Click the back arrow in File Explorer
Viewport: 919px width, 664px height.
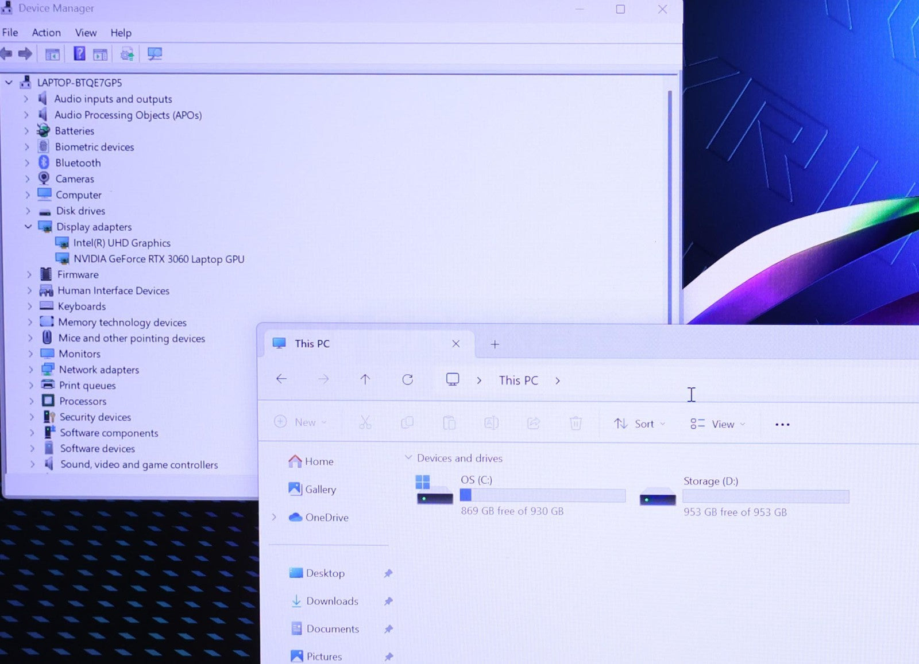coord(281,379)
